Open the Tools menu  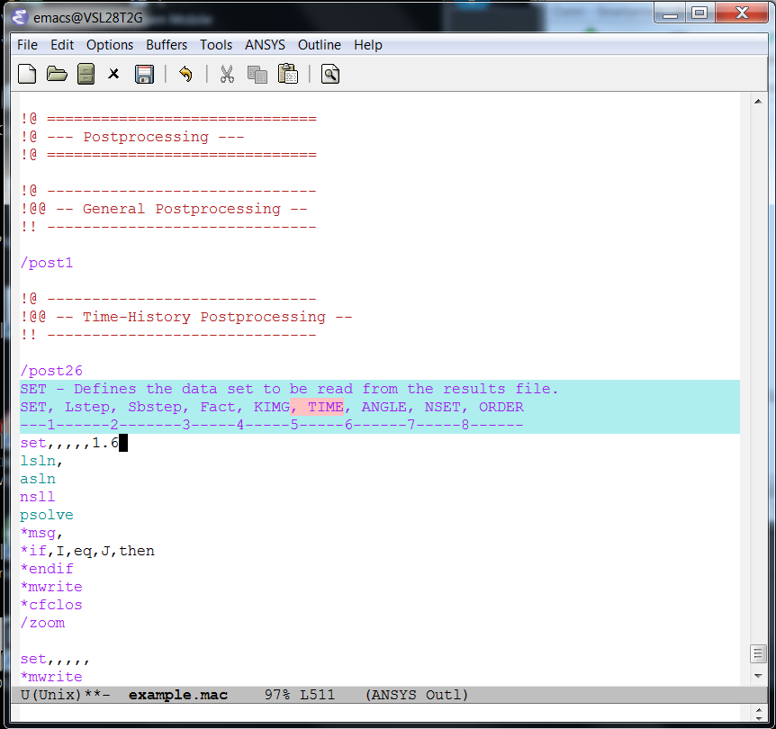tap(216, 45)
